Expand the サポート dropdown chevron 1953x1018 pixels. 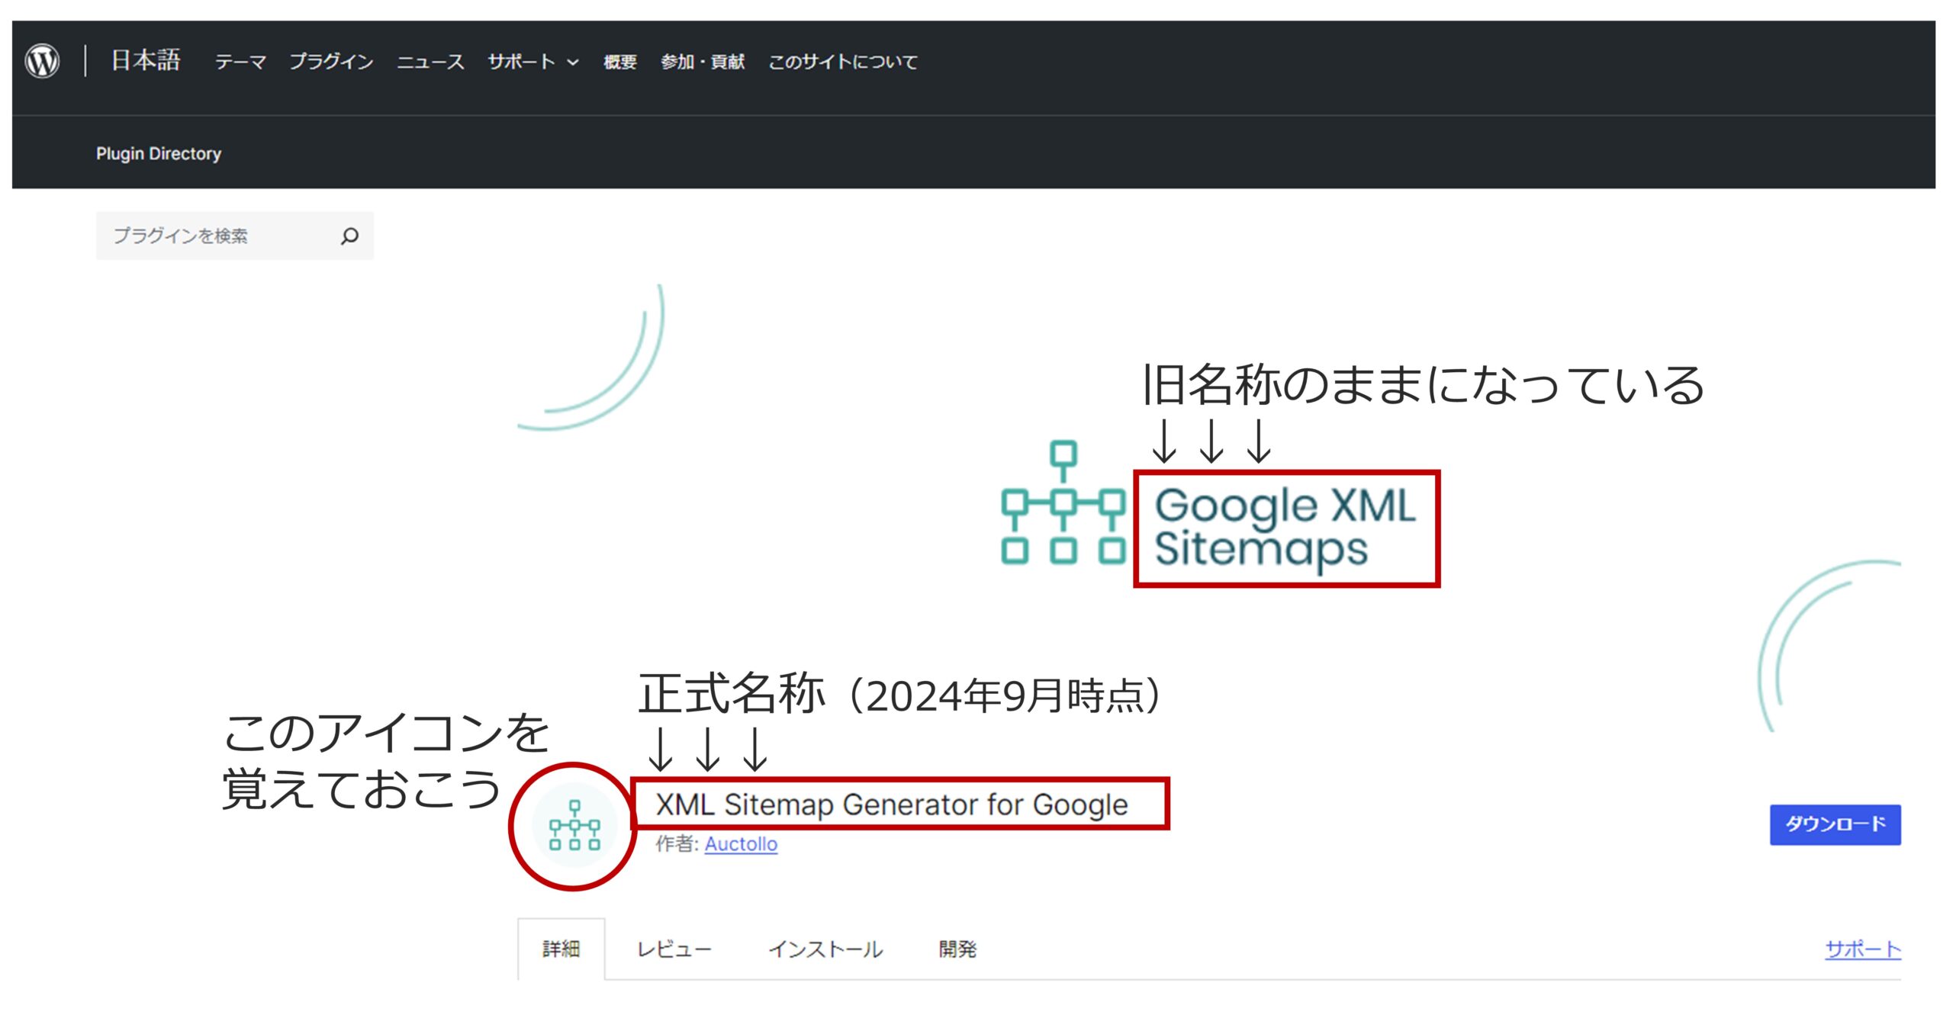(573, 63)
